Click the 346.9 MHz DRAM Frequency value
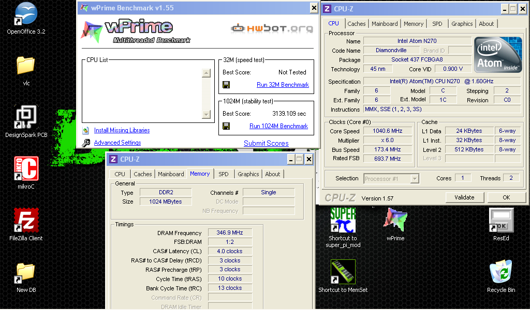This screenshot has height=310, width=530. coord(230,233)
